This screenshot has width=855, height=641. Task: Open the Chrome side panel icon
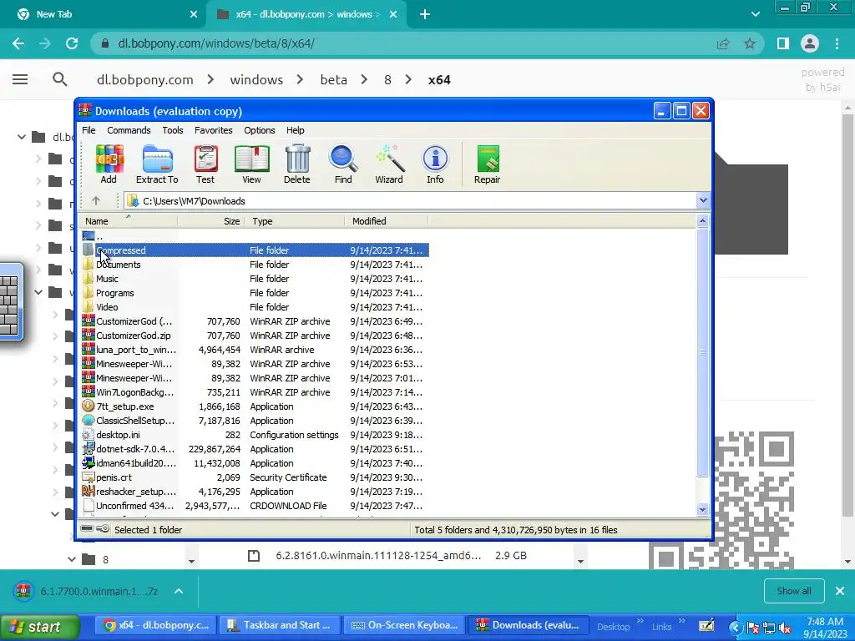pyautogui.click(x=783, y=43)
